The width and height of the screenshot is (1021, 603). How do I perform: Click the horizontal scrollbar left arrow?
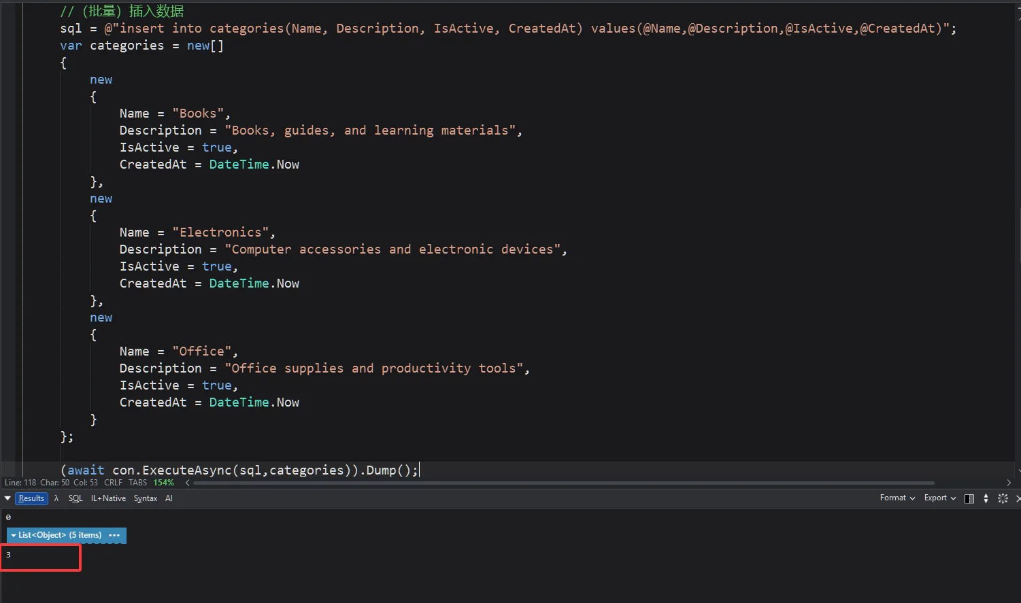pyautogui.click(x=187, y=483)
